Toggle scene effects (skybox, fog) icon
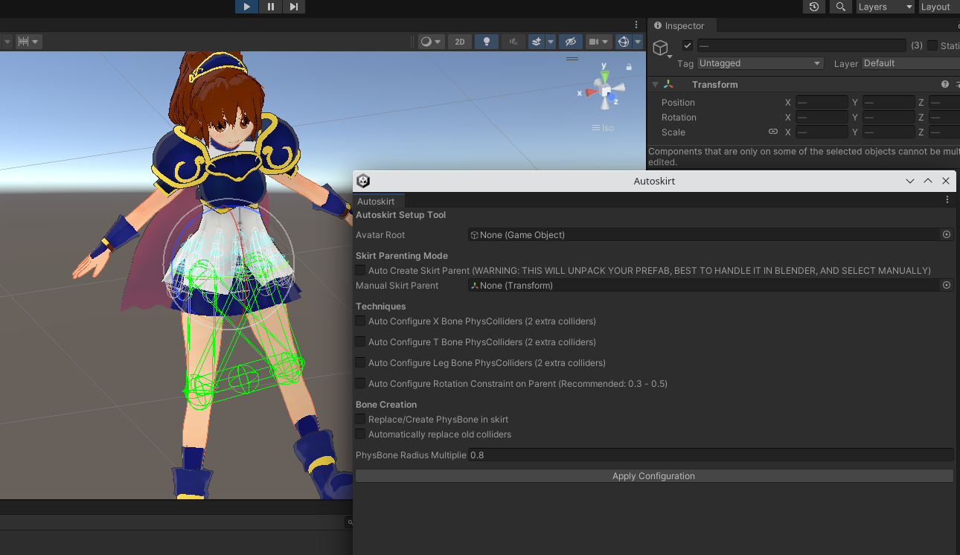The width and height of the screenshot is (960, 555). (537, 42)
